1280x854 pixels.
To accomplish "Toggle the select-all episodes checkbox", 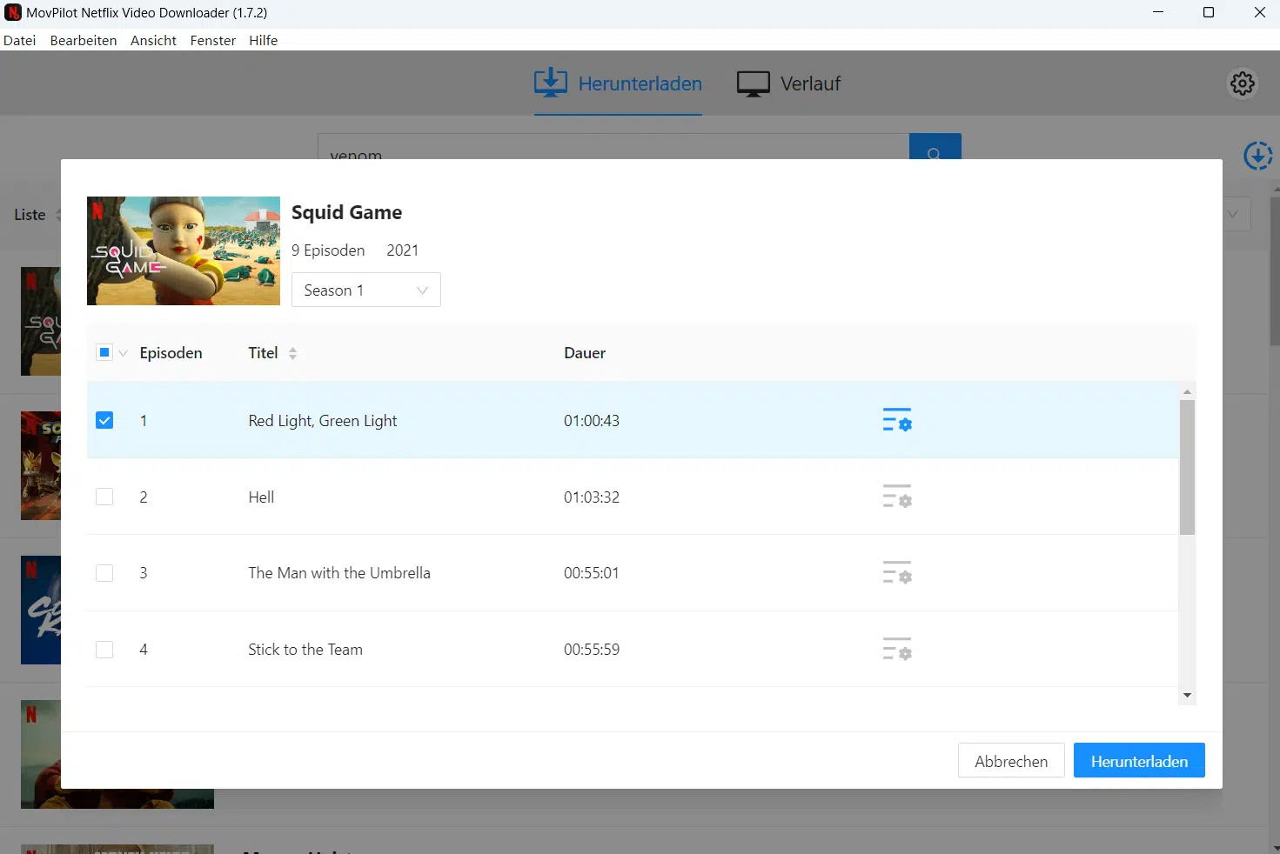I will click(104, 352).
